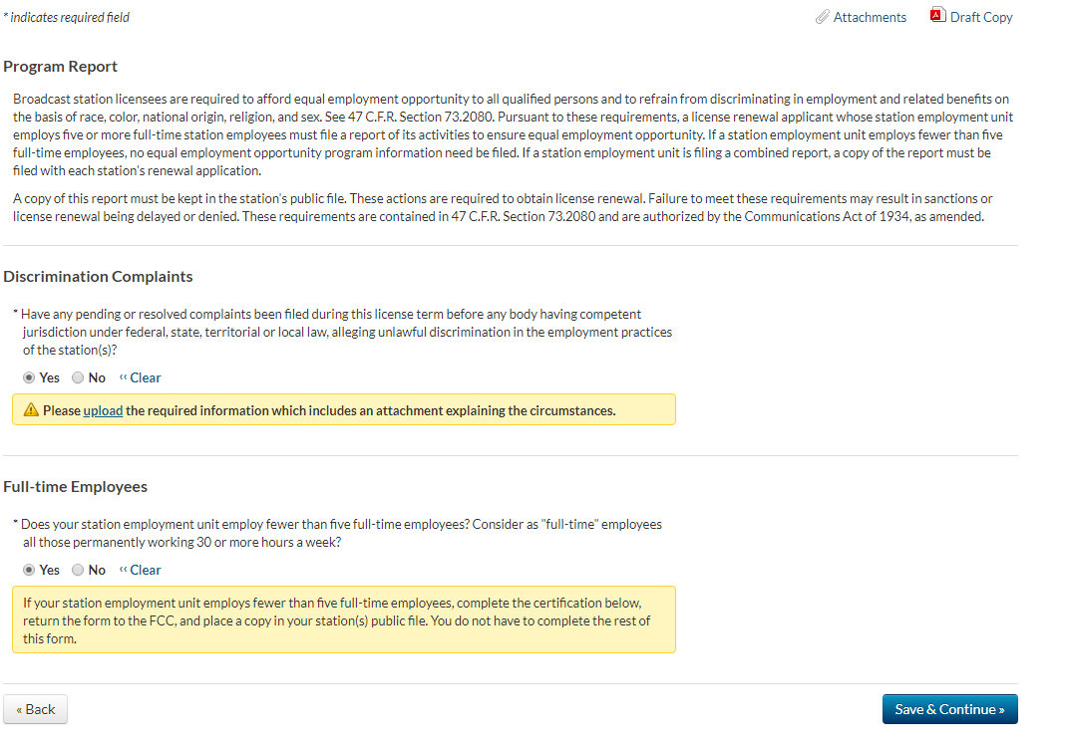This screenshot has width=1068, height=738.
Task: Open the Attachments link text
Action: point(870,17)
